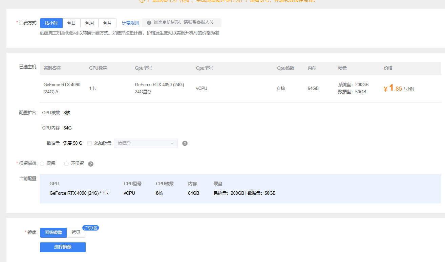Click help icon beside 不保留 option
Viewport: 445px width, 262px height.
click(91, 164)
